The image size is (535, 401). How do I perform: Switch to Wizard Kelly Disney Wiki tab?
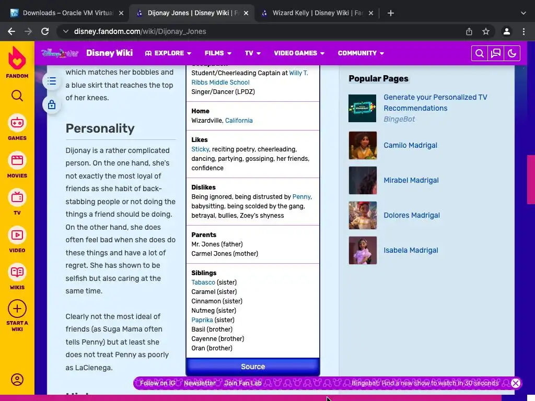tap(317, 13)
